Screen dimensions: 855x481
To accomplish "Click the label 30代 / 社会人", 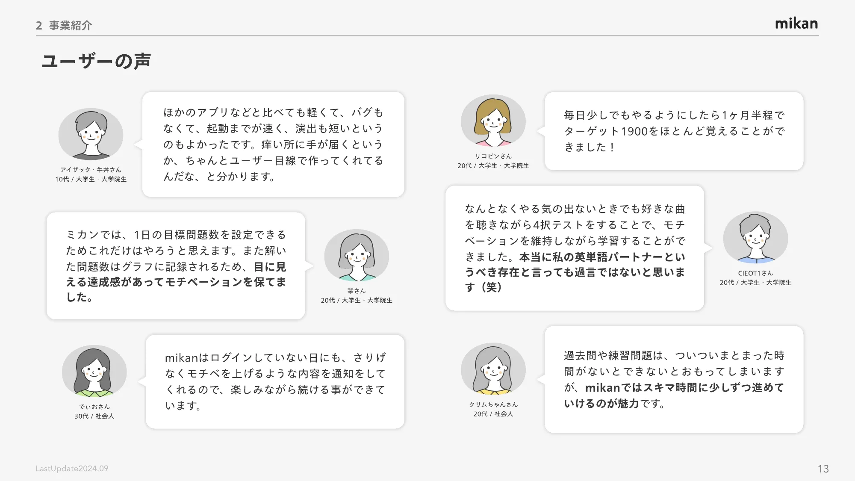I will pyautogui.click(x=94, y=416).
